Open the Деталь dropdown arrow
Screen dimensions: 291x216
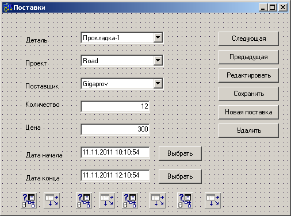158,37
